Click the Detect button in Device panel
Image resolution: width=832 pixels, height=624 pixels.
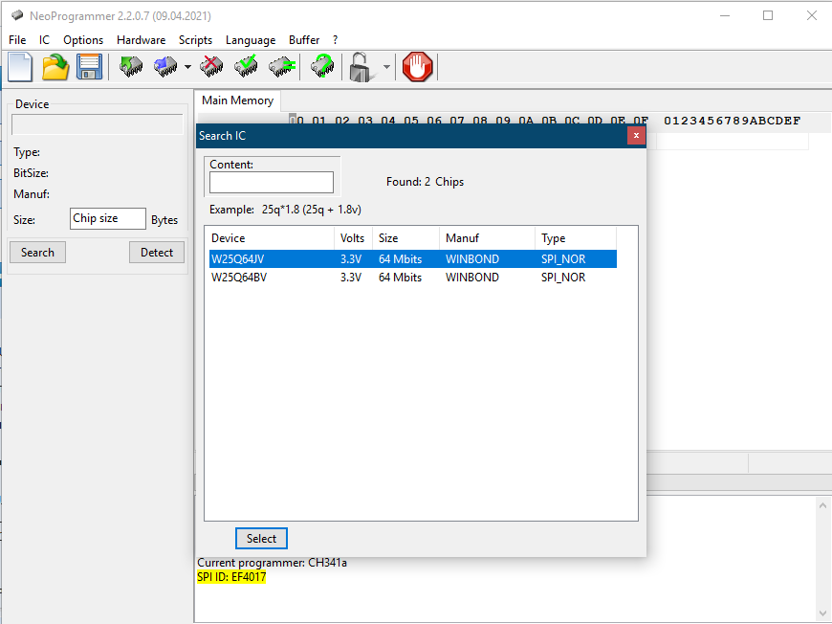pyautogui.click(x=157, y=253)
